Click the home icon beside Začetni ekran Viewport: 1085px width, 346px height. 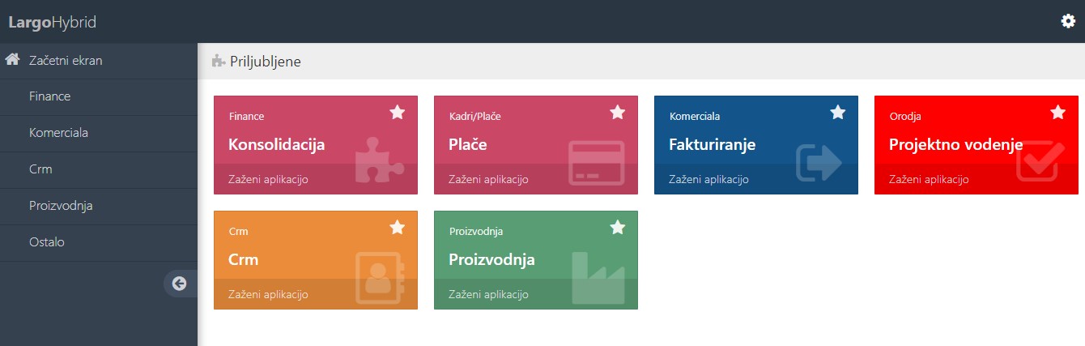click(12, 60)
